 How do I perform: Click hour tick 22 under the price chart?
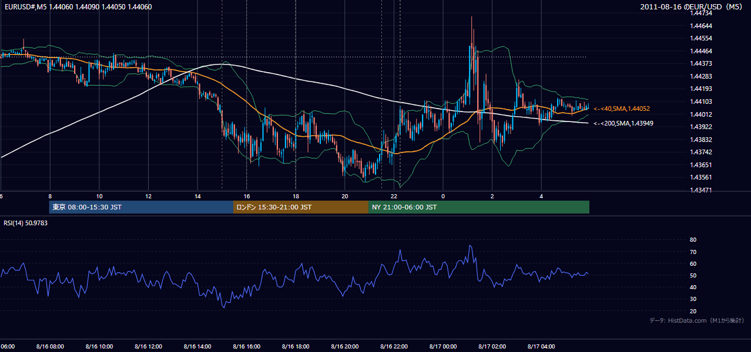tap(394, 196)
